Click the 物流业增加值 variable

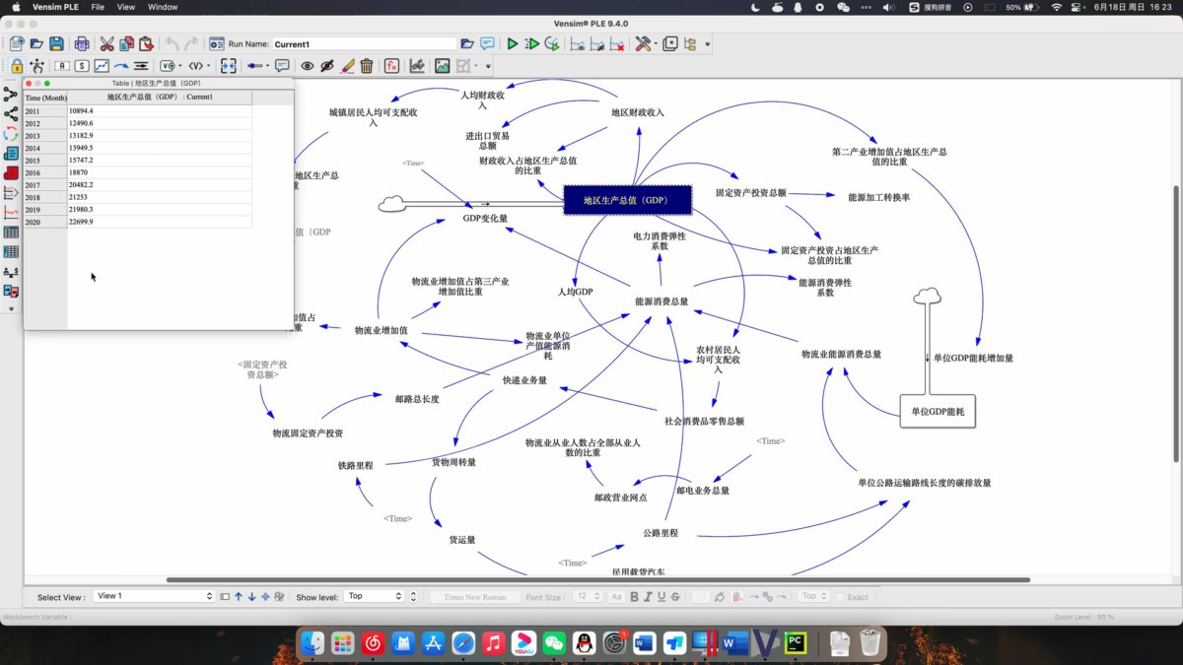pyautogui.click(x=382, y=330)
